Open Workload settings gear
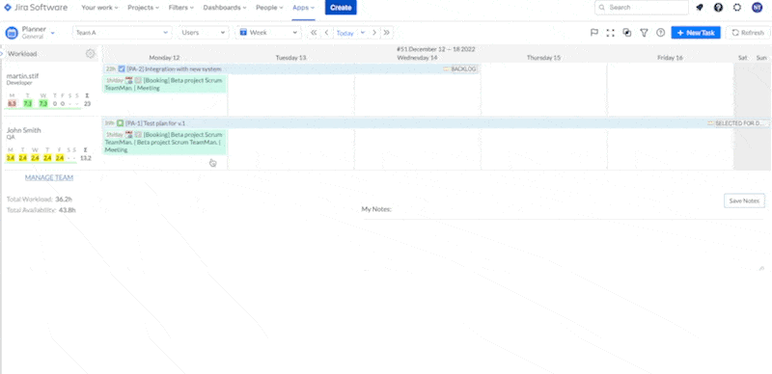Screen dimensions: 772x374 (90, 54)
